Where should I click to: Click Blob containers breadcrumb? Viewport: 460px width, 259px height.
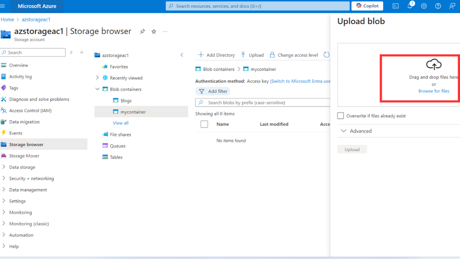[219, 69]
